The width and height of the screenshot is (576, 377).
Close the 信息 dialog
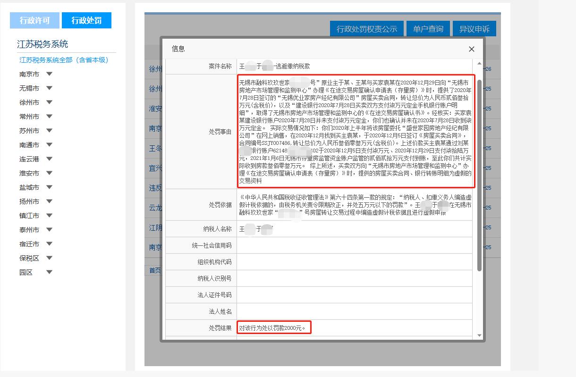point(471,49)
